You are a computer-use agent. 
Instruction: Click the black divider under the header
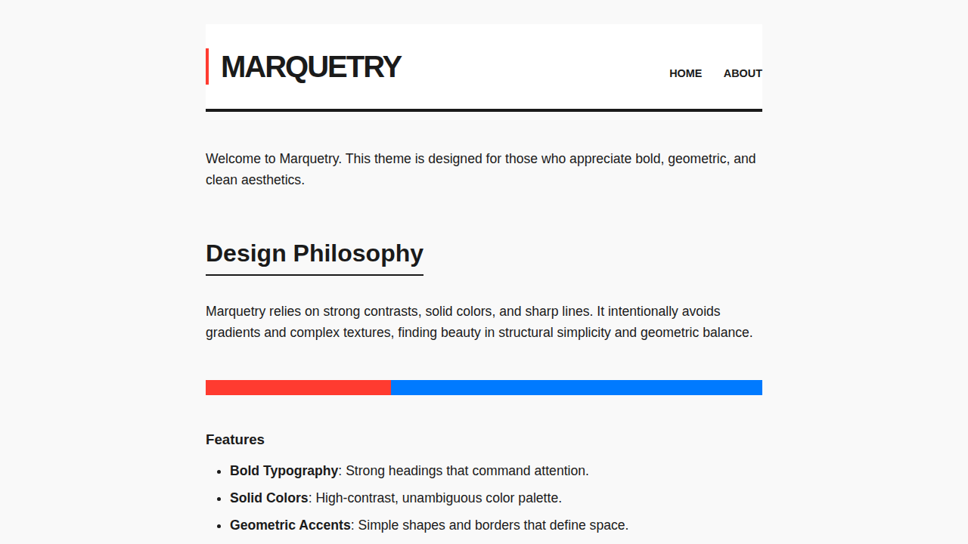[x=484, y=110]
